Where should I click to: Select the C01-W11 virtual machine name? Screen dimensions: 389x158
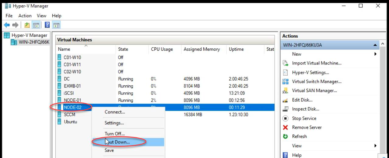pos(72,64)
